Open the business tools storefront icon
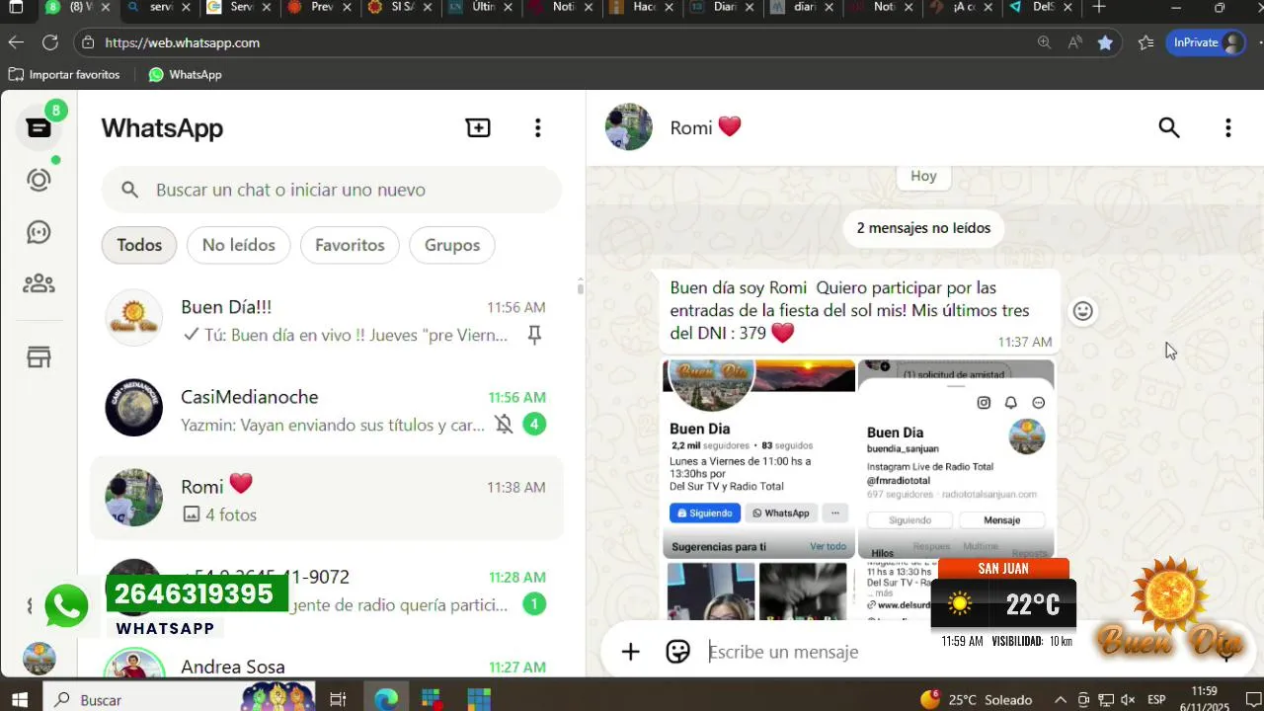This screenshot has width=1264, height=711. pos(39,358)
